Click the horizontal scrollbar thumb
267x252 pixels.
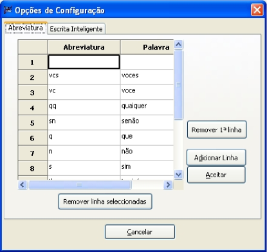pyautogui.click(x=79, y=184)
